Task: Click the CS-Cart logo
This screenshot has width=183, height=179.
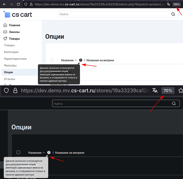Action: click(18, 14)
